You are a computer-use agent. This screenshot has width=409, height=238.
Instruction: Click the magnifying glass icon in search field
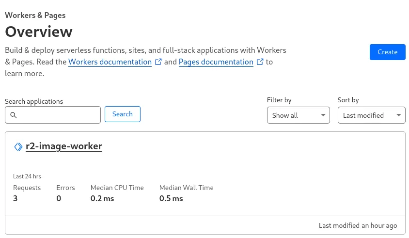(14, 115)
